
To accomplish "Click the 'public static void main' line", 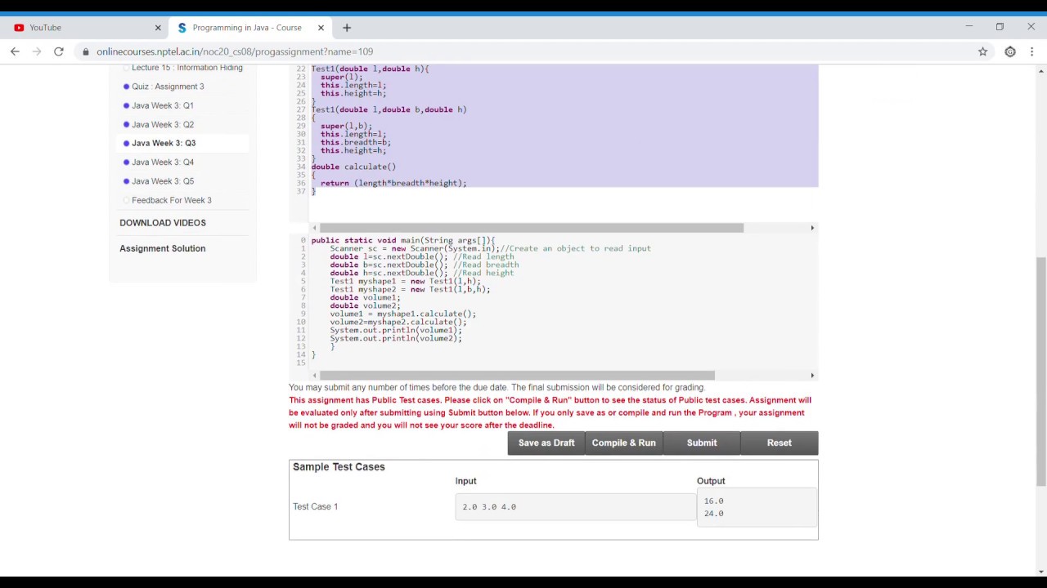I will point(403,241).
